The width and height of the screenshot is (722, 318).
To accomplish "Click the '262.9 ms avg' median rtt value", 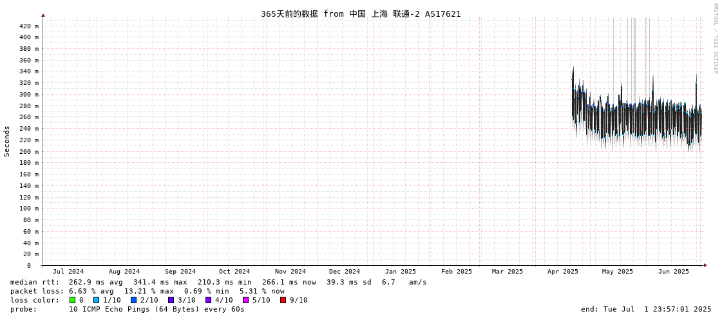I will (96, 282).
